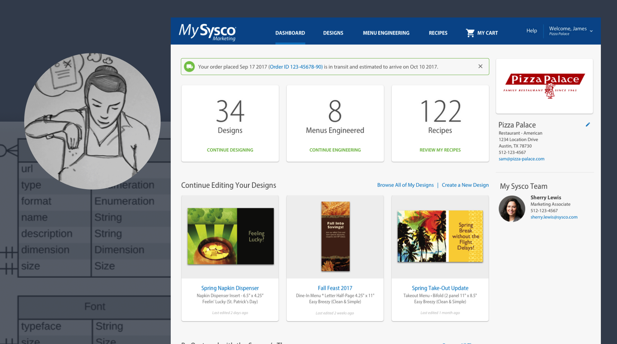617x344 pixels.
Task: Open Order ID 123-45678-90 link
Action: click(x=296, y=67)
